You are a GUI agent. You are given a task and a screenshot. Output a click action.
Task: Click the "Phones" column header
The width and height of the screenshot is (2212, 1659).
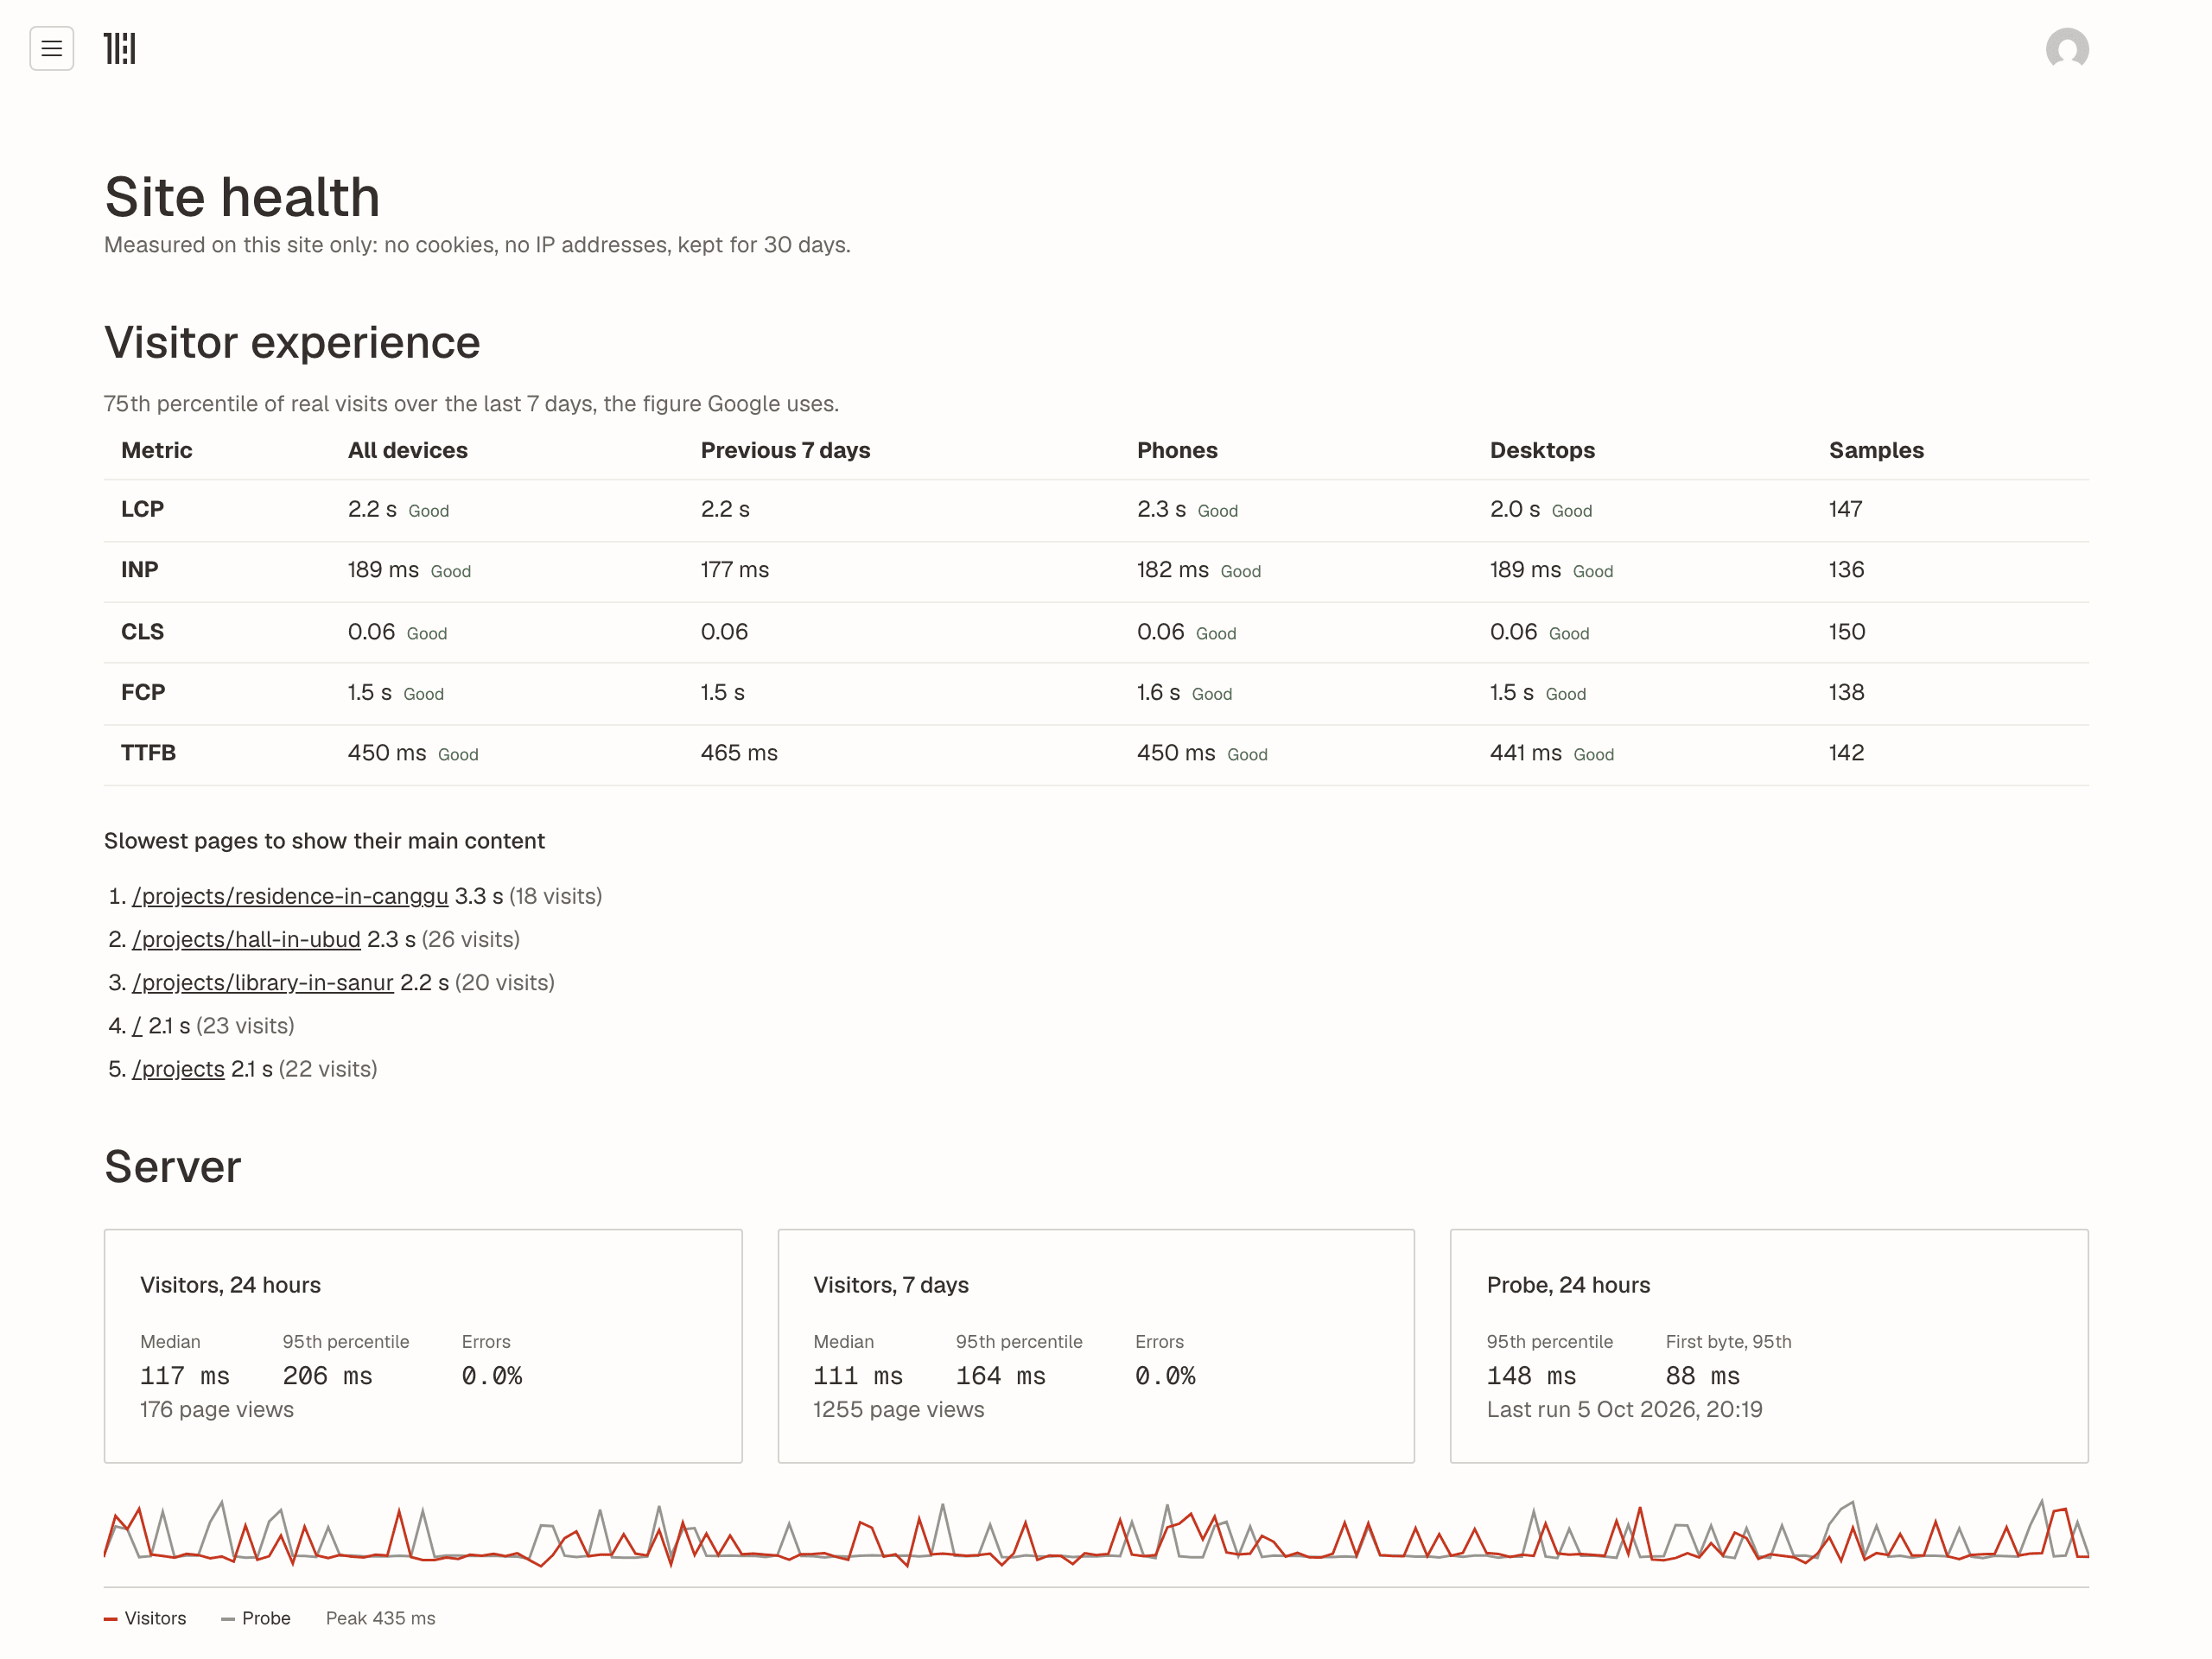pyautogui.click(x=1177, y=450)
